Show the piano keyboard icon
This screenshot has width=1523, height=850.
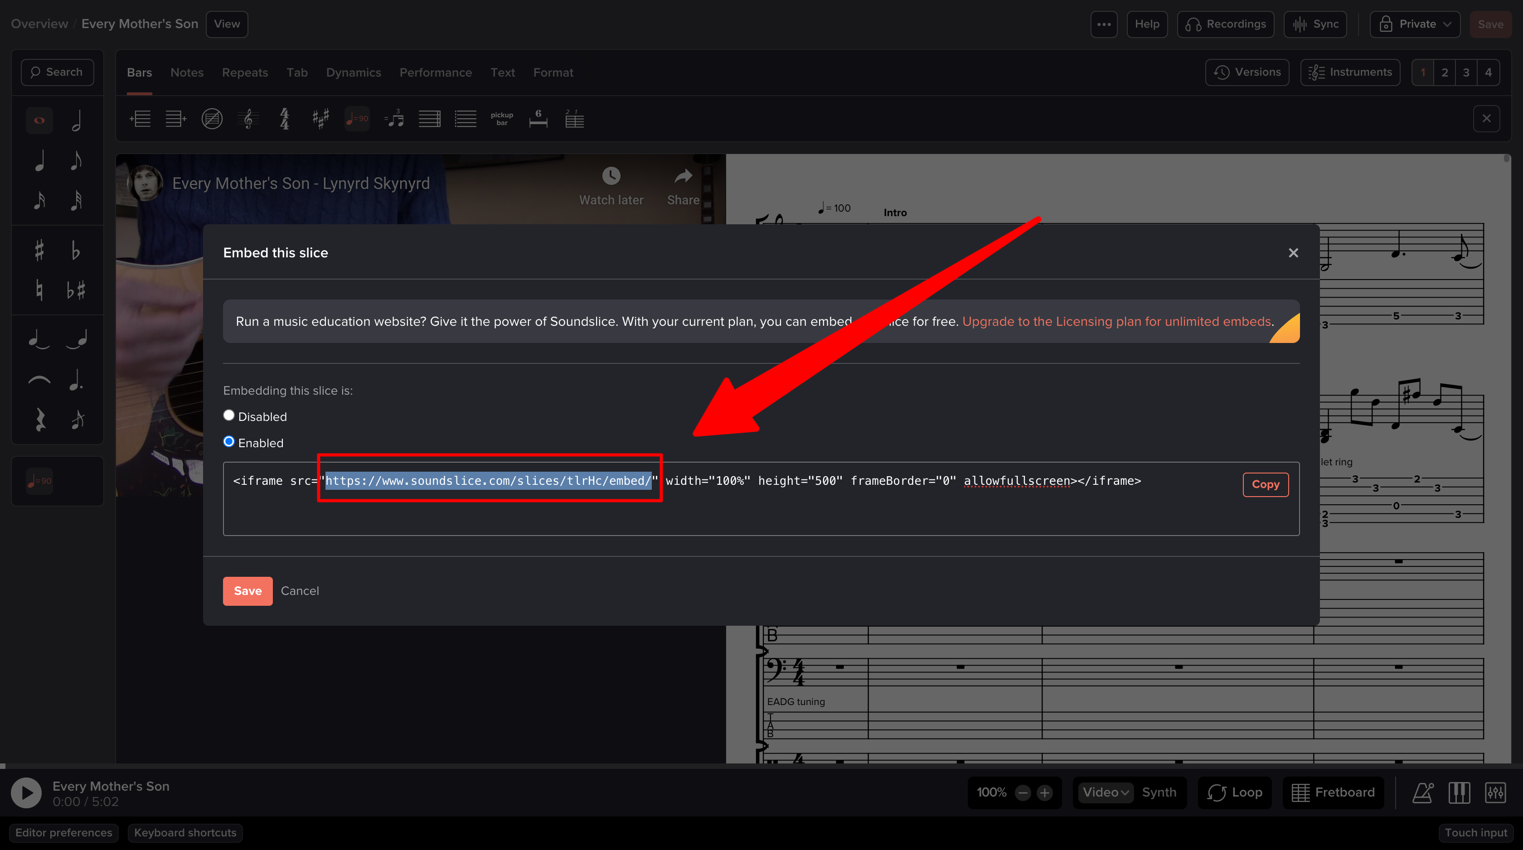1459,792
